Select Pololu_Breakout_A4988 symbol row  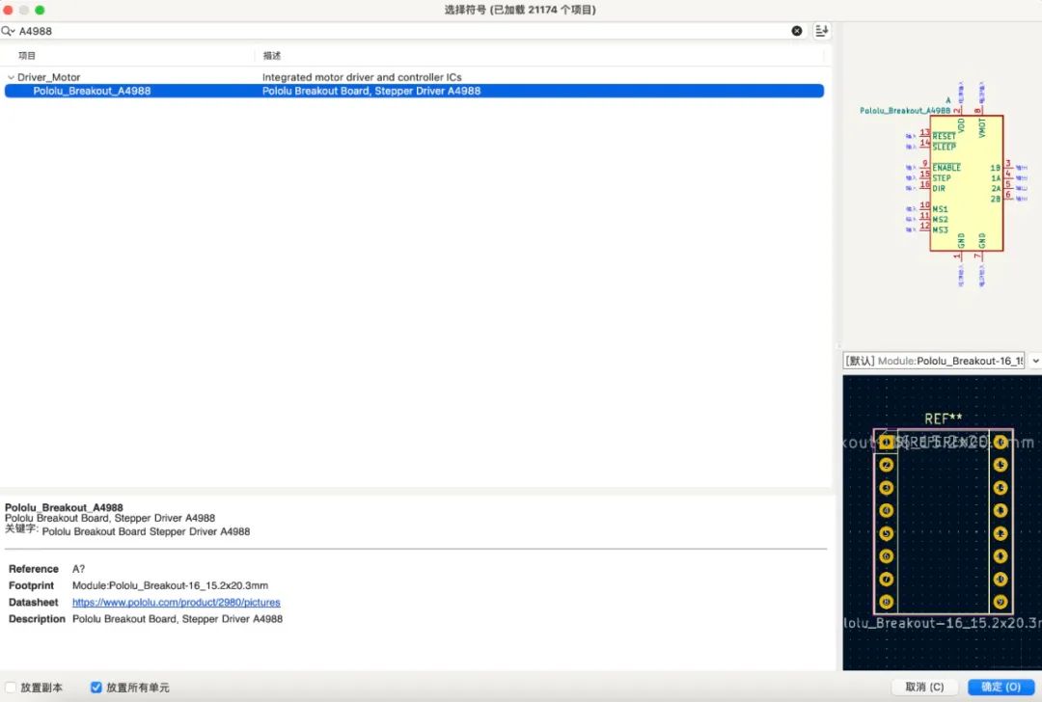point(414,91)
